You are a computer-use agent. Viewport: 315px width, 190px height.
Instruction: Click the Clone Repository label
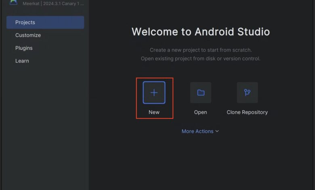point(247,112)
